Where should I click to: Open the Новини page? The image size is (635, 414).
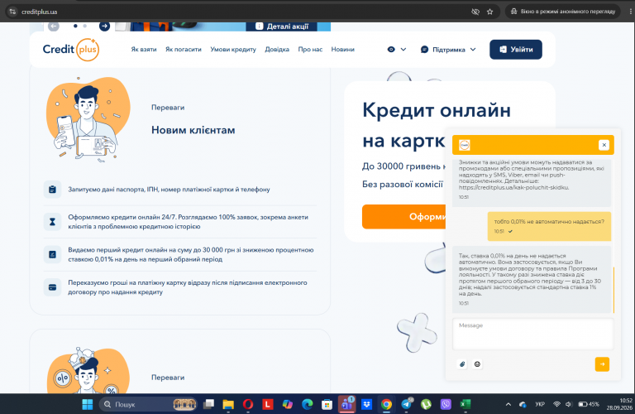(x=342, y=50)
